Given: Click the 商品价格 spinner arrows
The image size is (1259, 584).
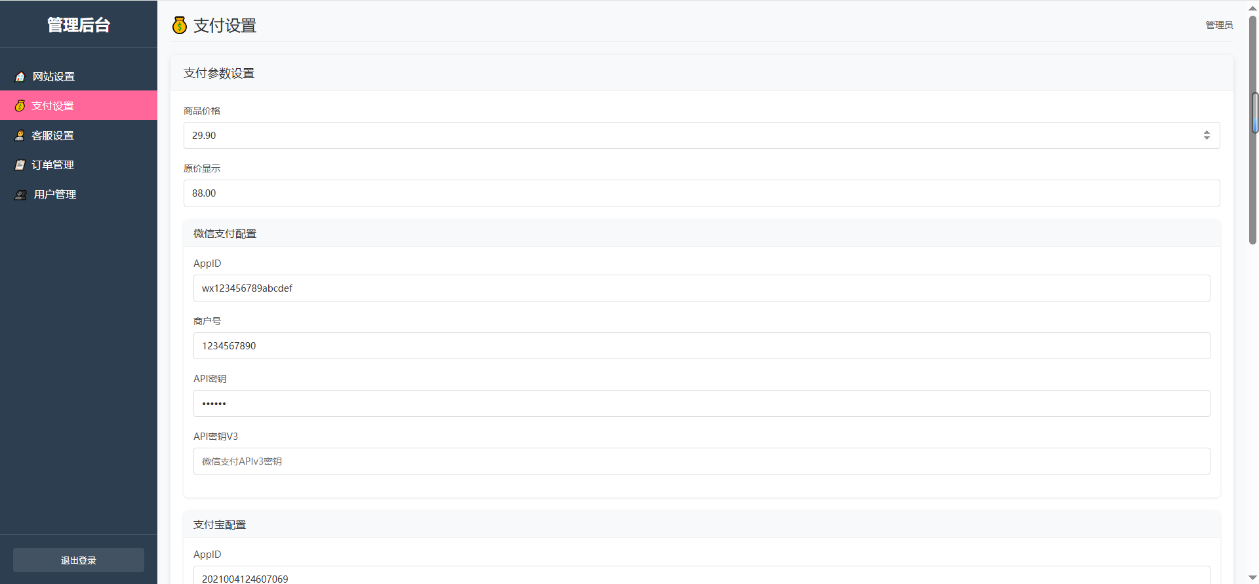Looking at the screenshot, I should [1207, 135].
